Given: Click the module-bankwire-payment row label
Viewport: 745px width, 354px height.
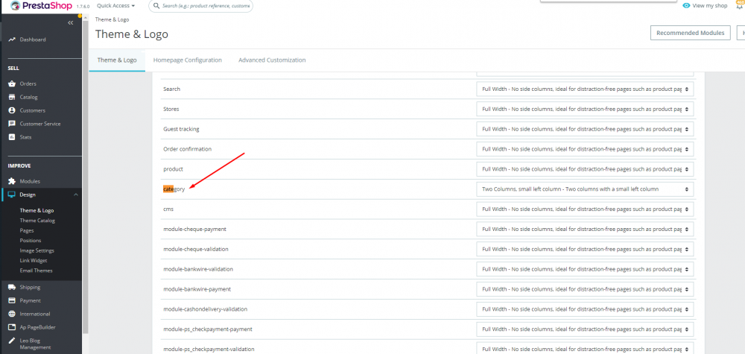Looking at the screenshot, I should coord(197,289).
